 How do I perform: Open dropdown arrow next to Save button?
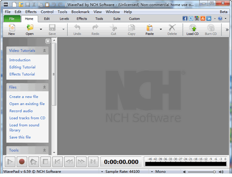pyautogui.click(x=63, y=29)
